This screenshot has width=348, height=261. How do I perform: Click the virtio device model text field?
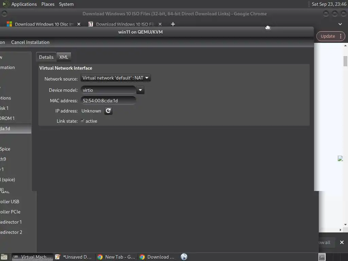click(108, 90)
